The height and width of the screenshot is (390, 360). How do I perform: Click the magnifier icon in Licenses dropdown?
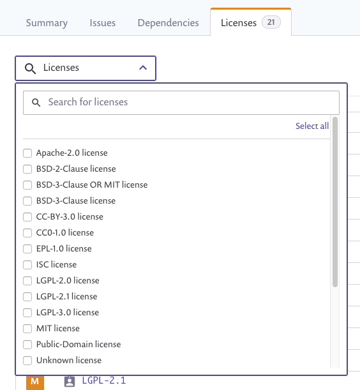[x=31, y=68]
